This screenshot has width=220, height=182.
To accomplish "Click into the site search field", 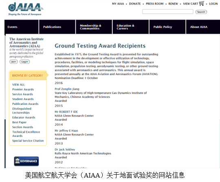I will 168,11.
